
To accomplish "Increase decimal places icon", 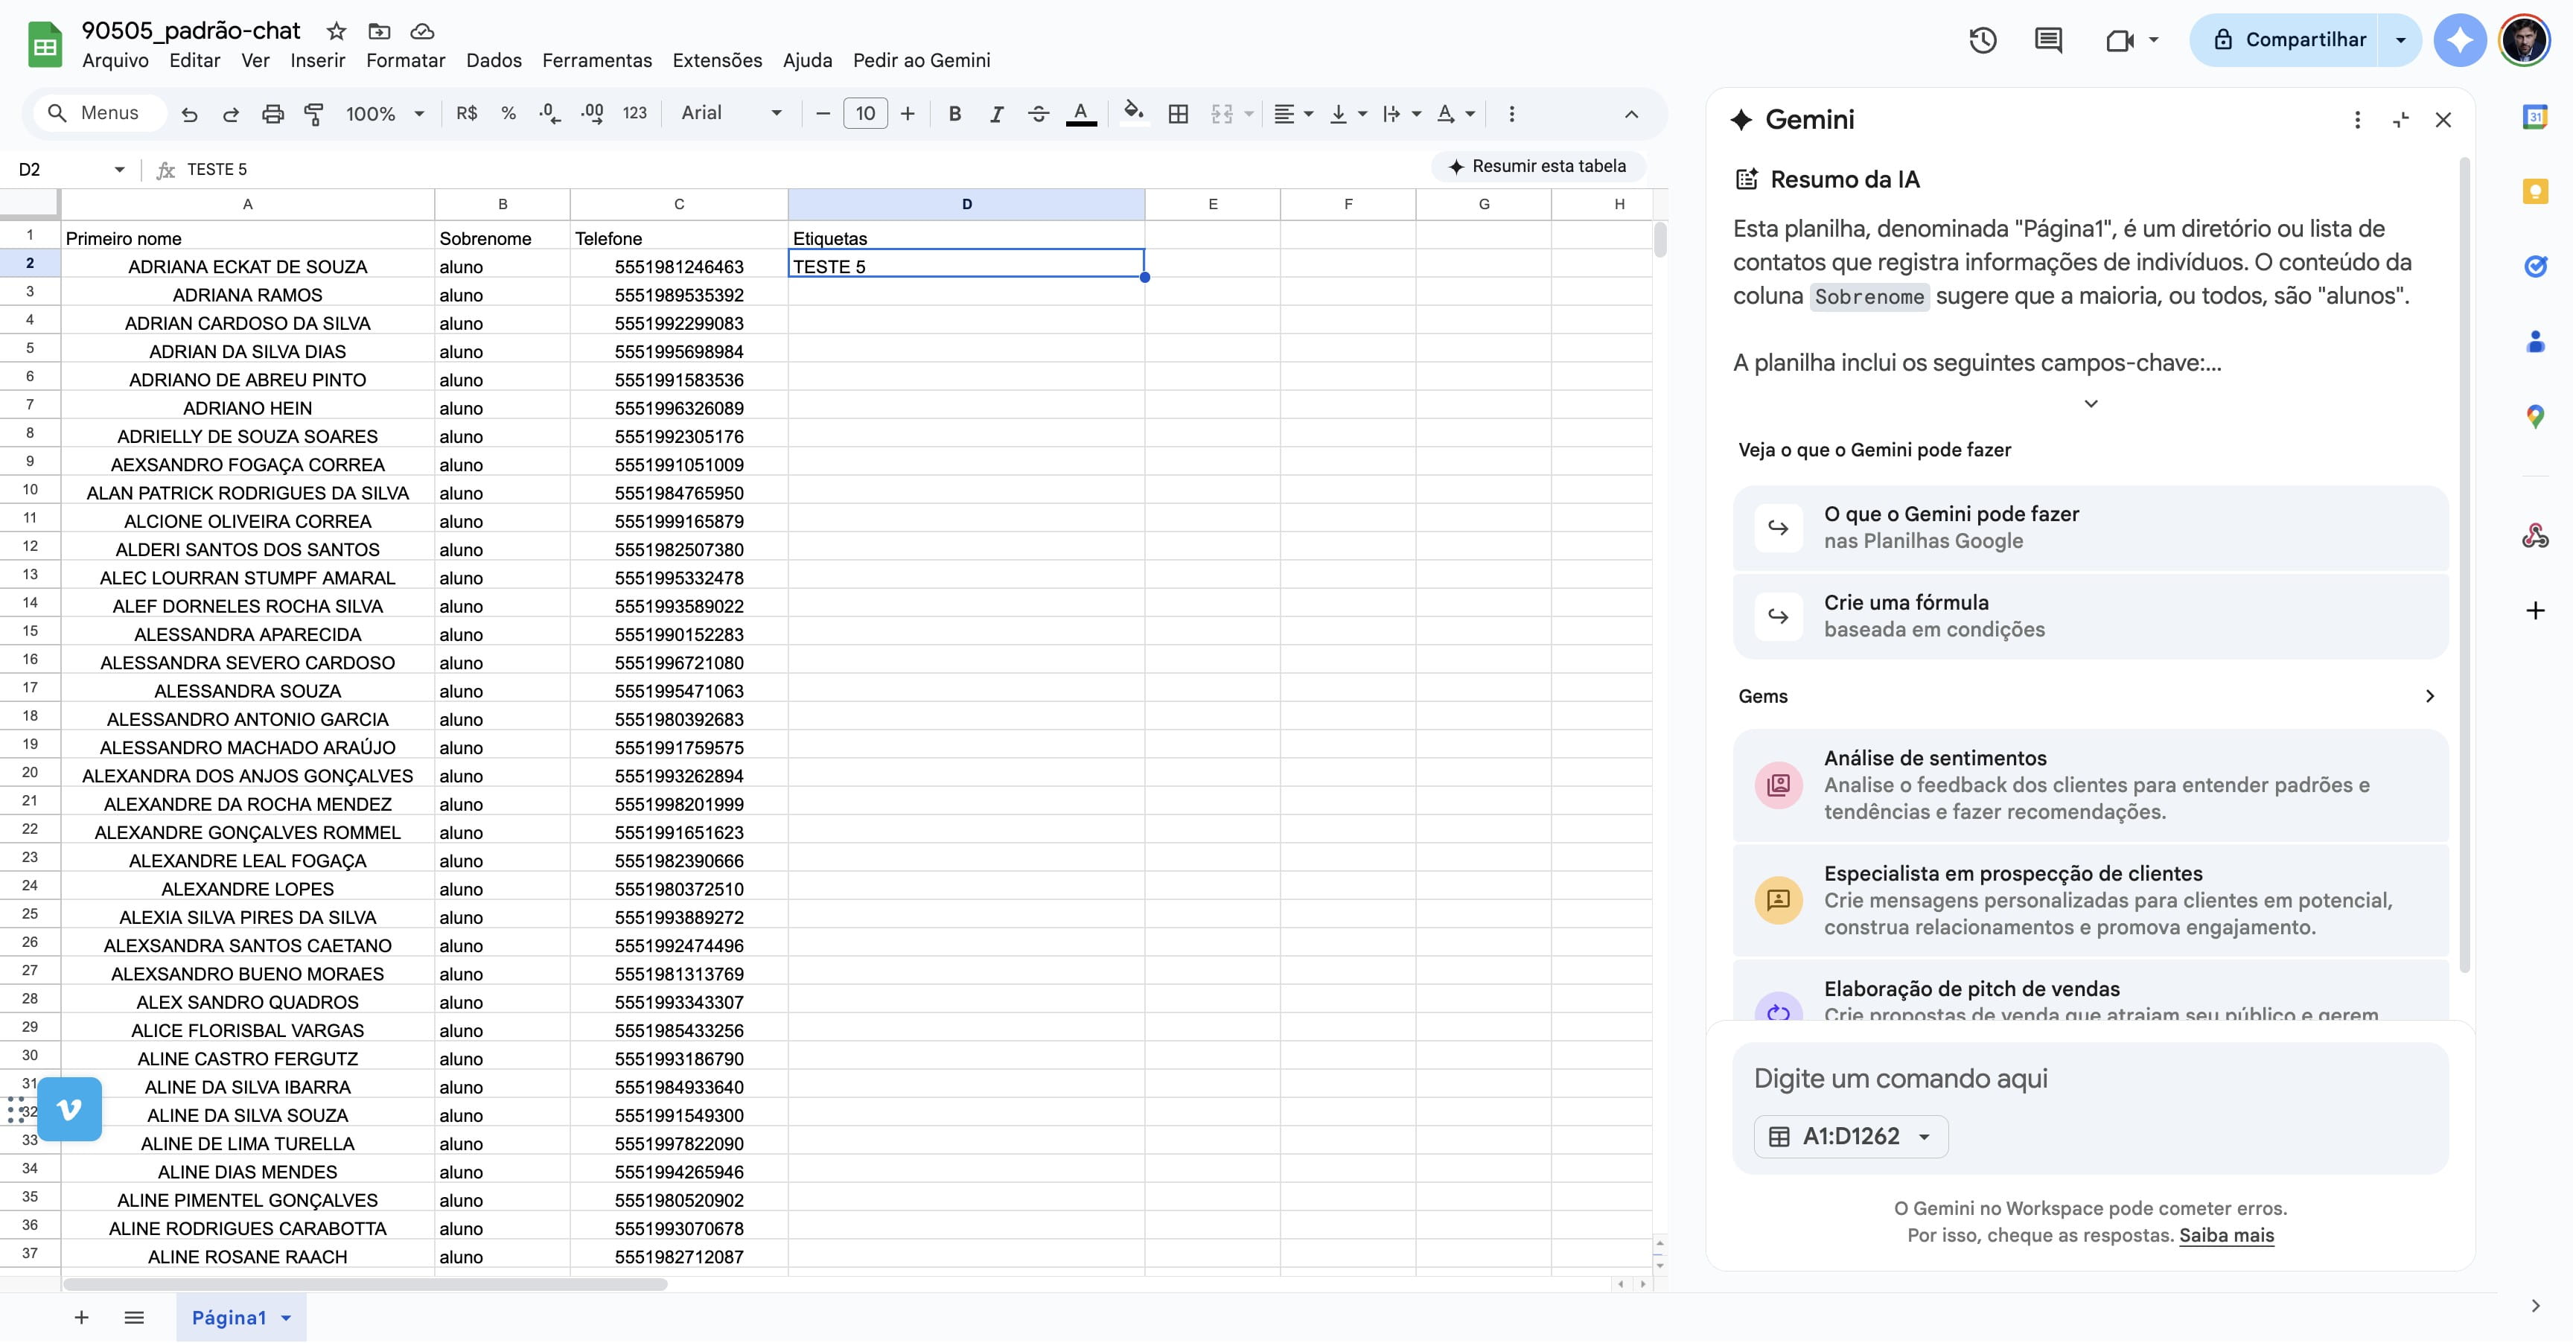I will tap(593, 114).
